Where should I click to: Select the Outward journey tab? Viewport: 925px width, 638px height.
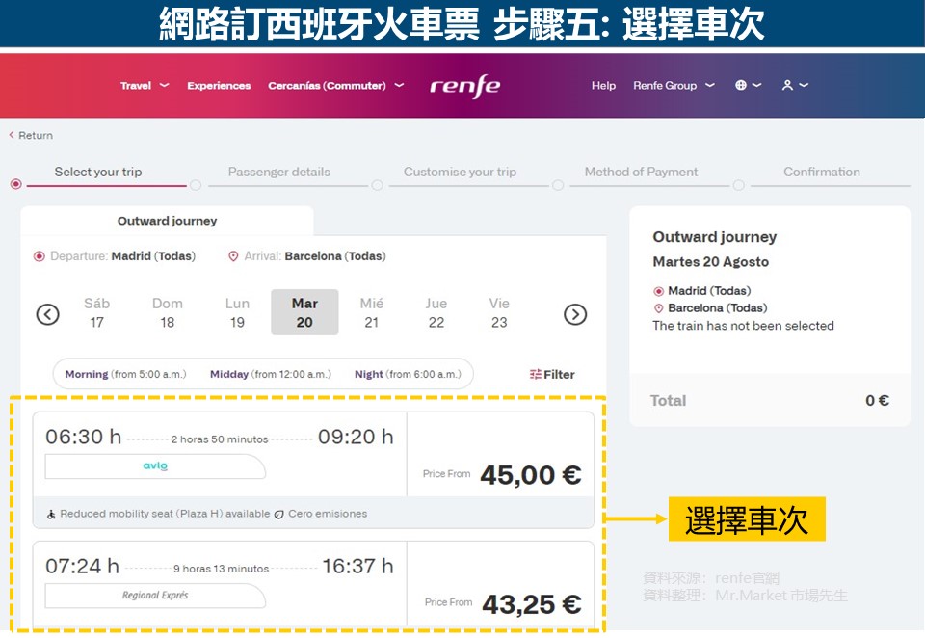pos(167,222)
